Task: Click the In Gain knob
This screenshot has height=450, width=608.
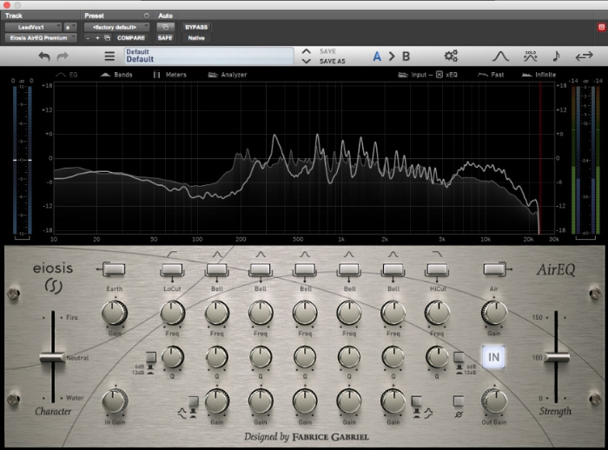Action: coord(115,401)
